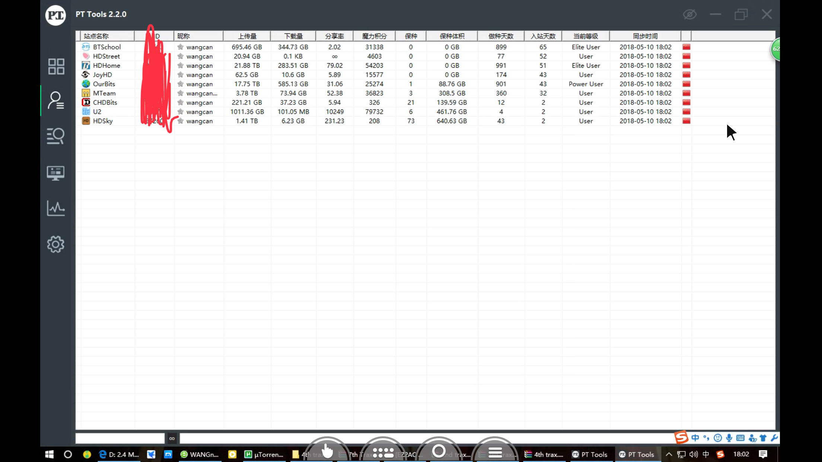This screenshot has width=822, height=462.
Task: Select the OurBits site row
Action: click(104, 84)
